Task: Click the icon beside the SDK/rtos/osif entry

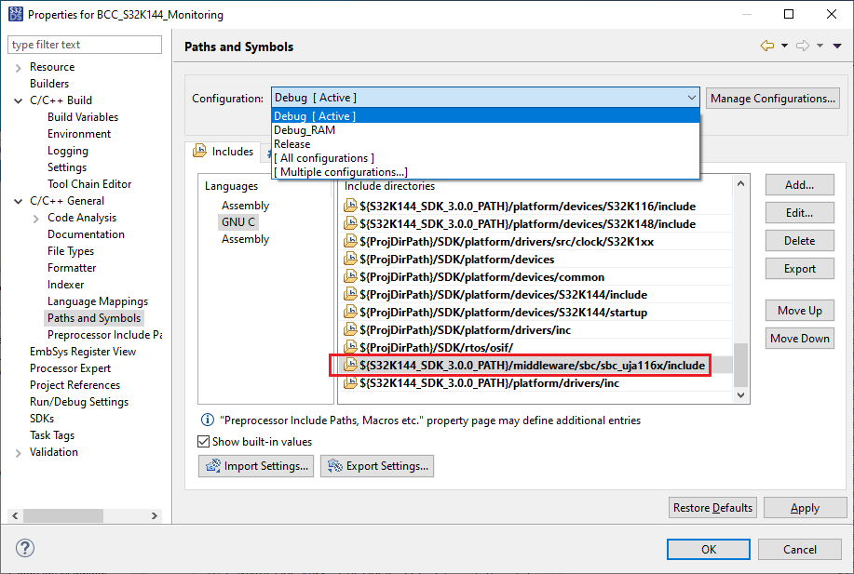Action: point(349,347)
